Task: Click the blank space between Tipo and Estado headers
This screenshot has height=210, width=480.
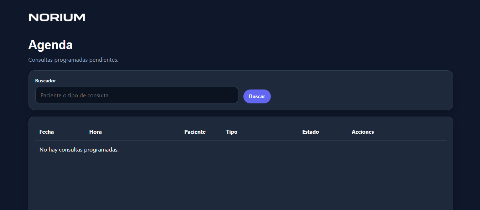Action: [x=269, y=132]
